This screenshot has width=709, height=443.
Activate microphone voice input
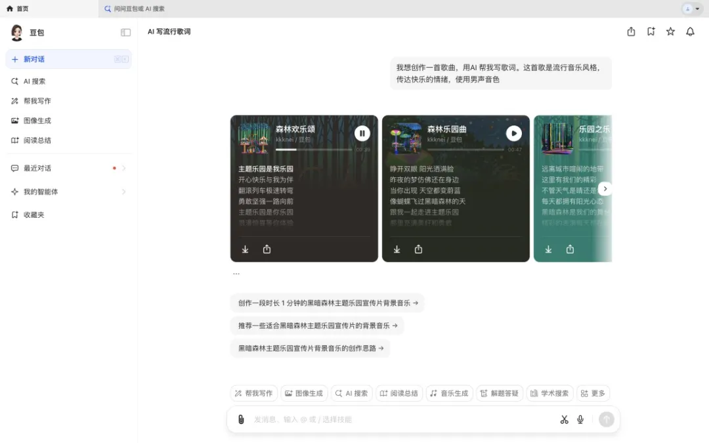(580, 419)
